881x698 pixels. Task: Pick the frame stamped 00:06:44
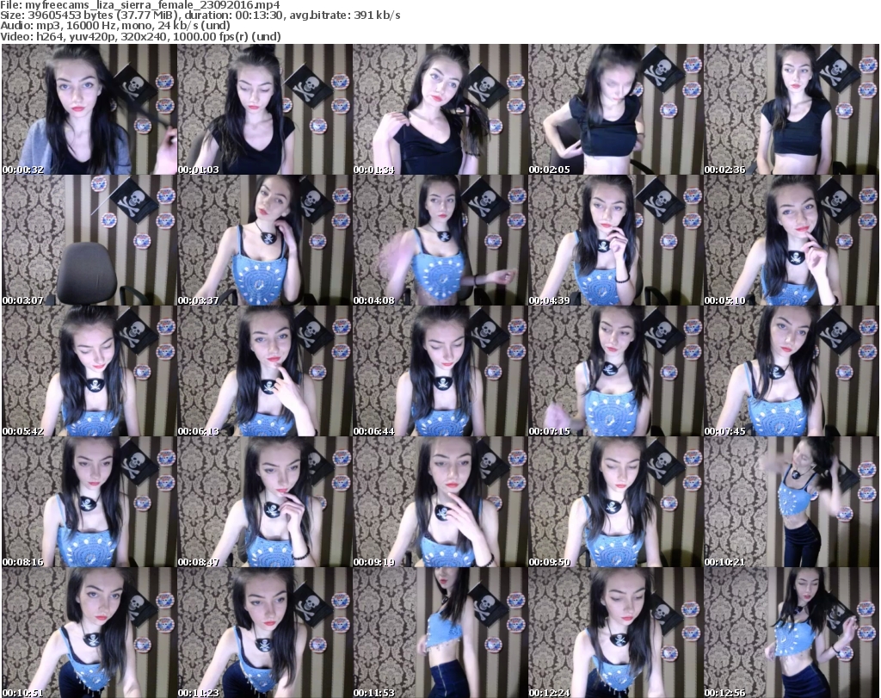click(440, 372)
